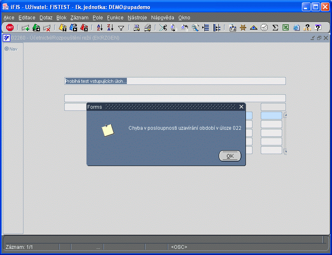Click the multiple printers icon
Screen dimensions: 332x255
click(147, 28)
